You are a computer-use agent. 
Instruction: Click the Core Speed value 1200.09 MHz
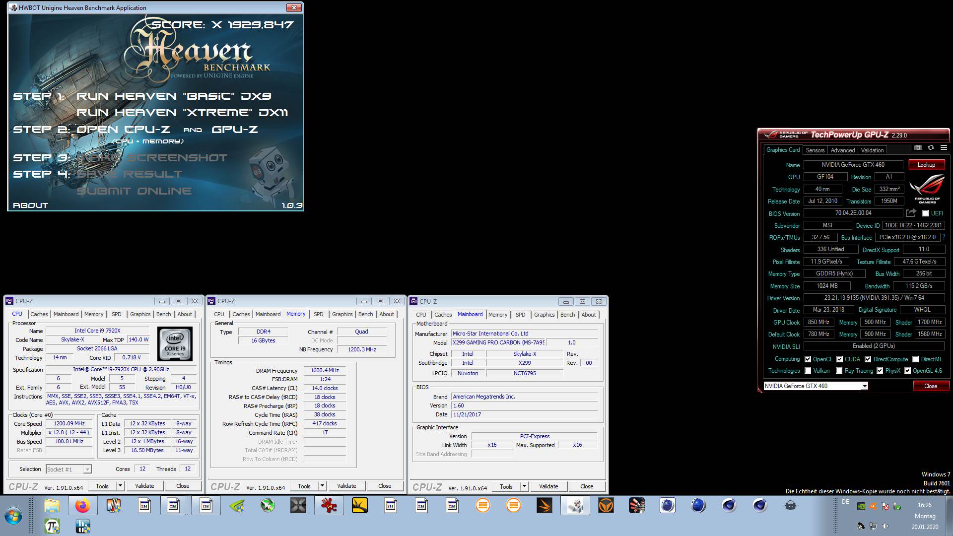(x=69, y=423)
